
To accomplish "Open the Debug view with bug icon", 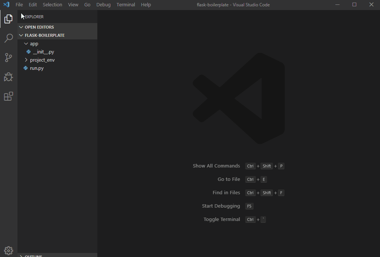I will pos(9,77).
